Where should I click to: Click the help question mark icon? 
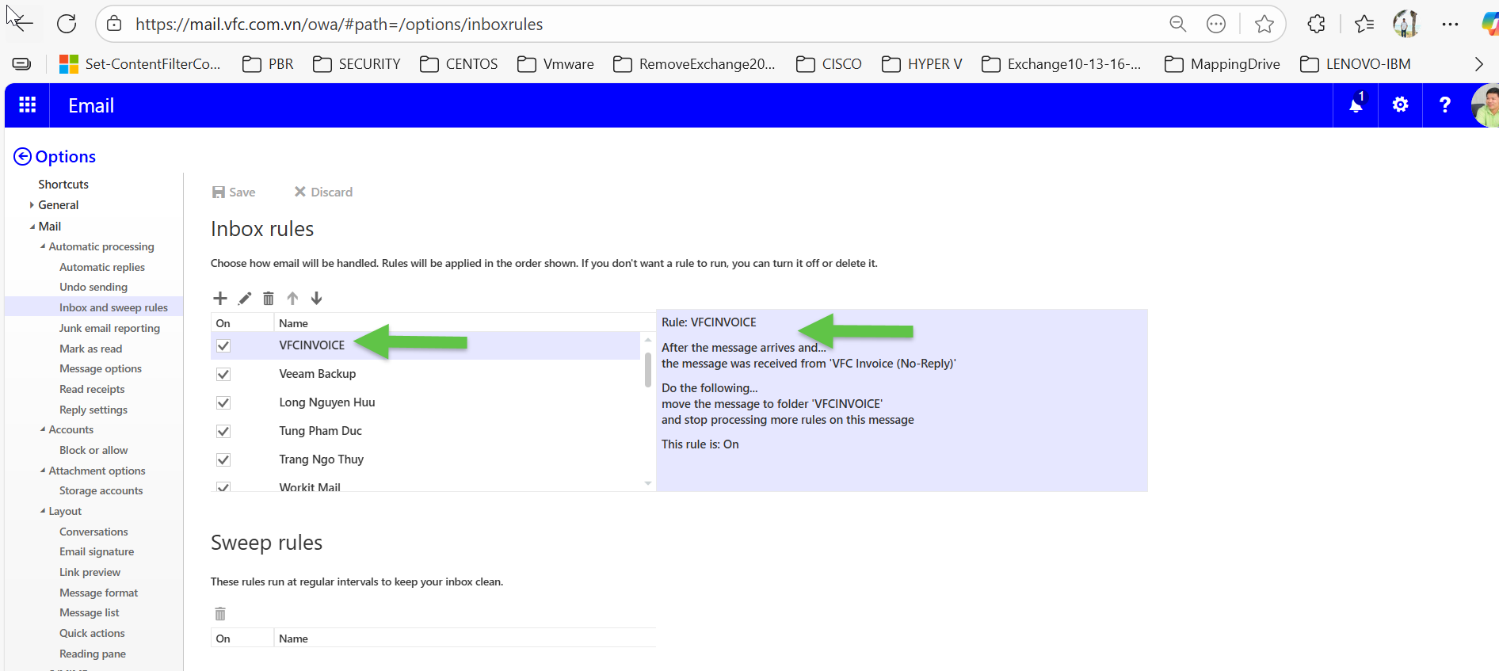(1444, 105)
